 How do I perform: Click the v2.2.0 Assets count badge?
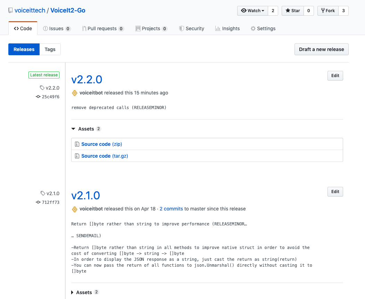point(99,129)
